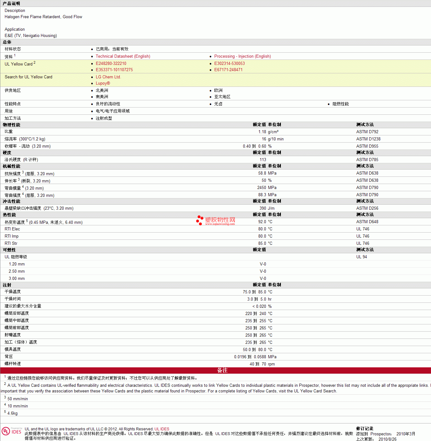Click the ASTM D792 test method
431x441 pixels.
[x=367, y=132]
